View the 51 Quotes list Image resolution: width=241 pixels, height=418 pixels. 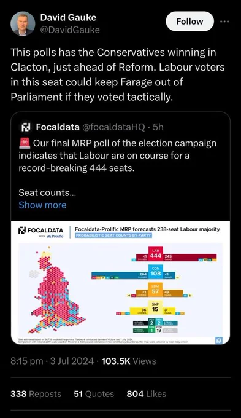click(94, 394)
